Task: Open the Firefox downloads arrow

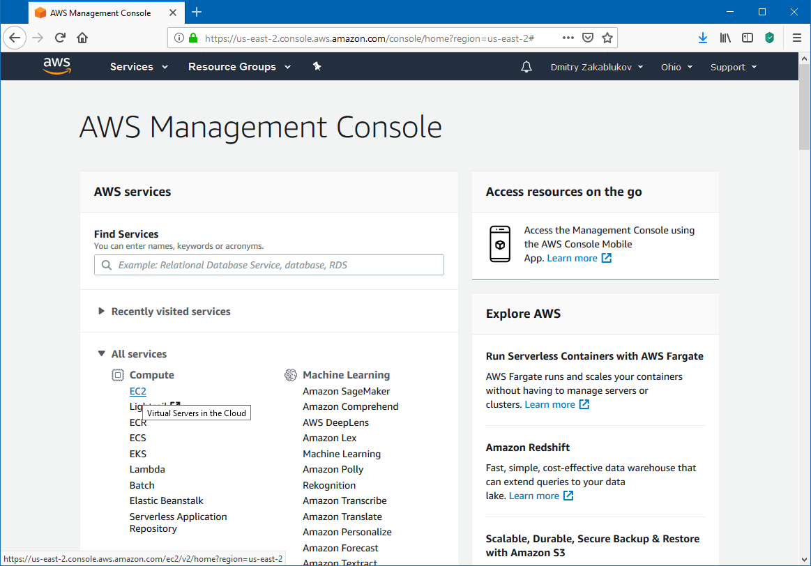Action: 702,38
